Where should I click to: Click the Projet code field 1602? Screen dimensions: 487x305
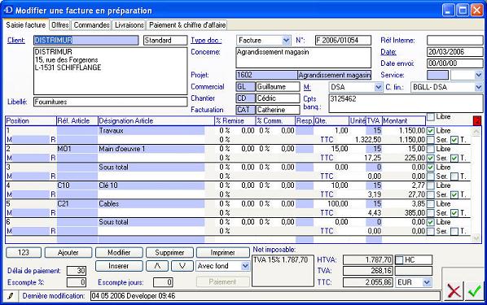tap(266, 75)
